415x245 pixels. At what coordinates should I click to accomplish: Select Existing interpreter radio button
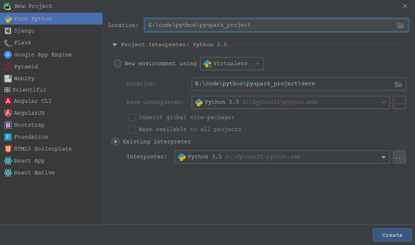[116, 142]
